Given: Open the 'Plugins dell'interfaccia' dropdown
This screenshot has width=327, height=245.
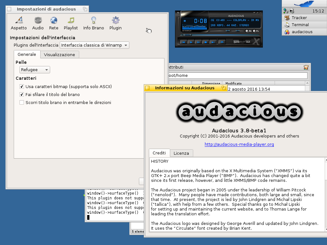Looking at the screenshot, I should tap(95, 45).
